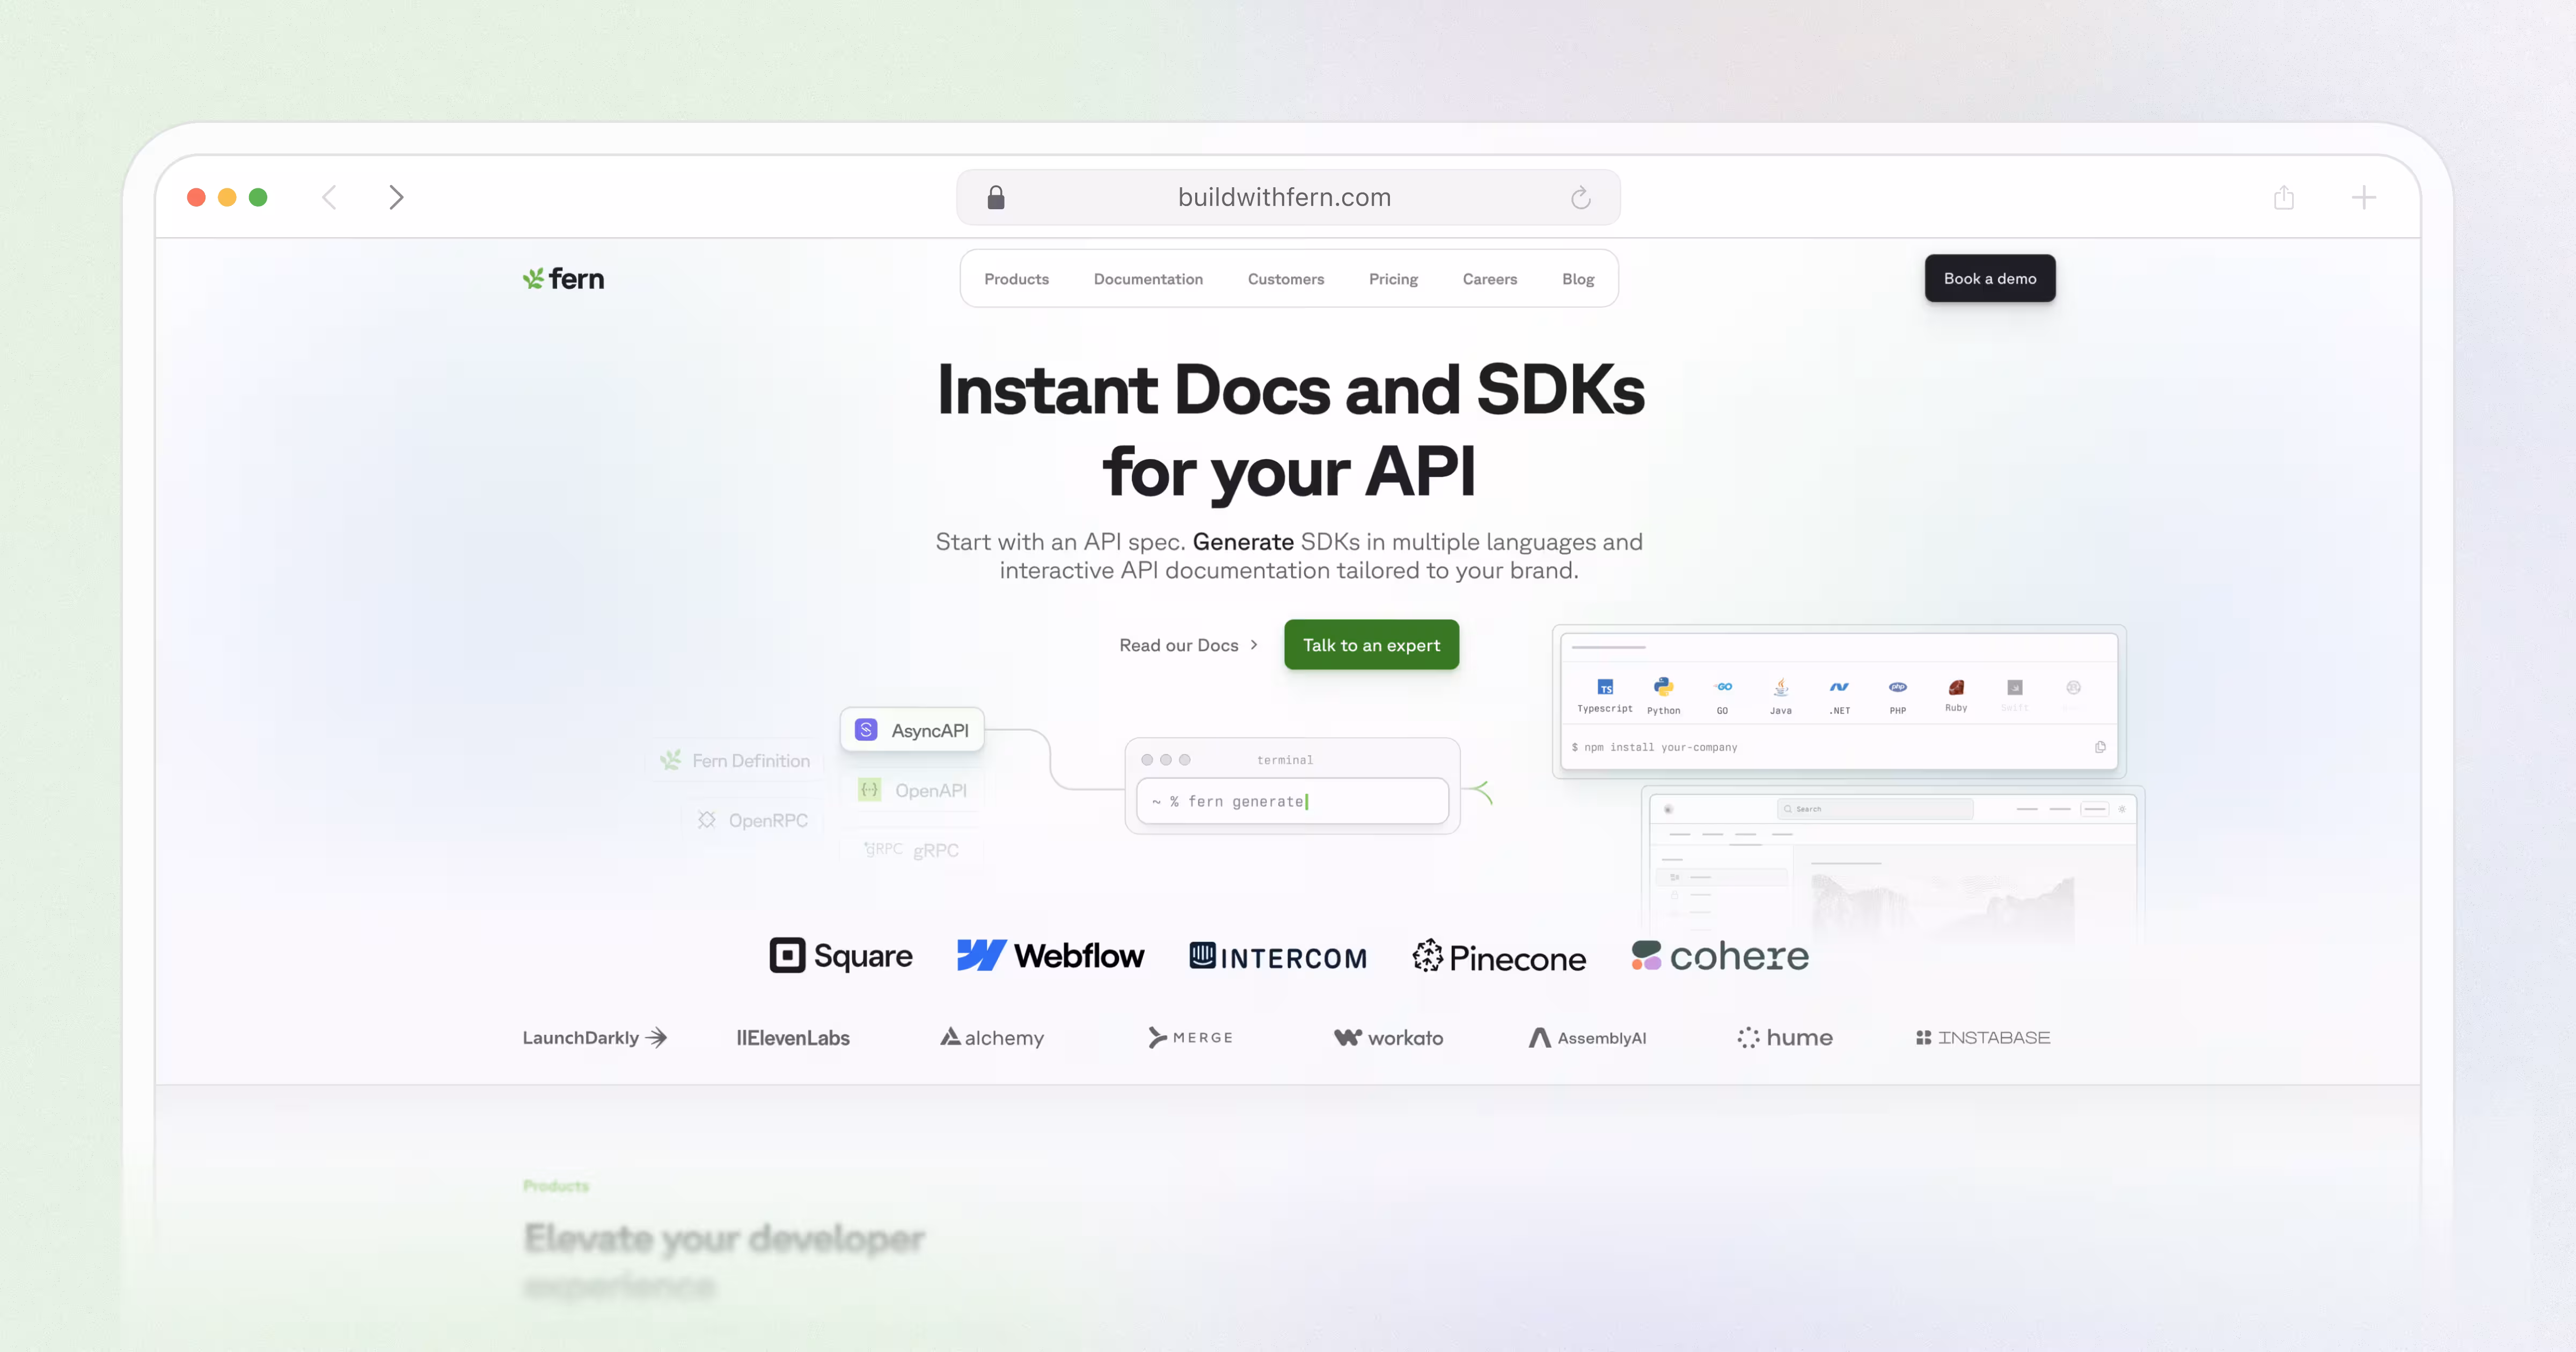This screenshot has width=2576, height=1352.
Task: Click the fern logo
Action: pyautogui.click(x=563, y=279)
